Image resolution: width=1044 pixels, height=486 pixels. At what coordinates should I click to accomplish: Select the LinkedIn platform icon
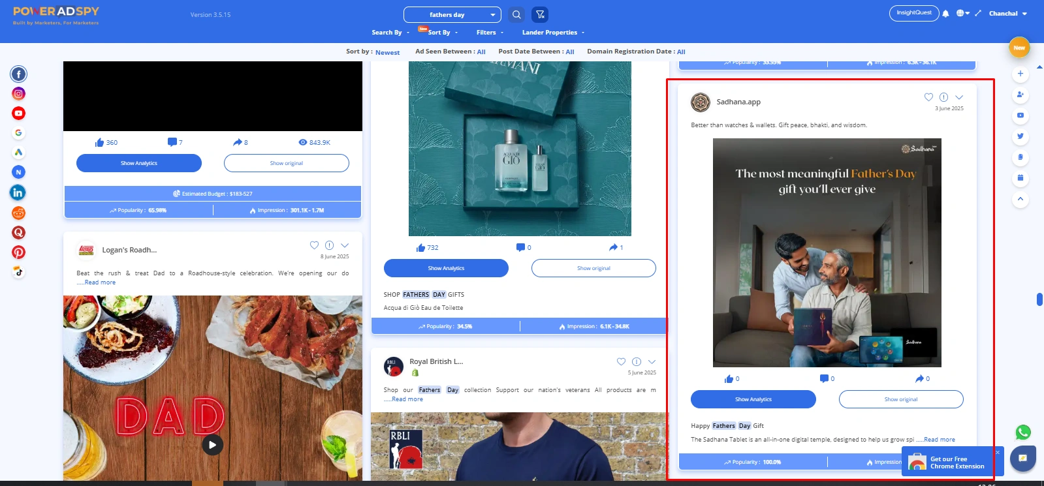[18, 192]
